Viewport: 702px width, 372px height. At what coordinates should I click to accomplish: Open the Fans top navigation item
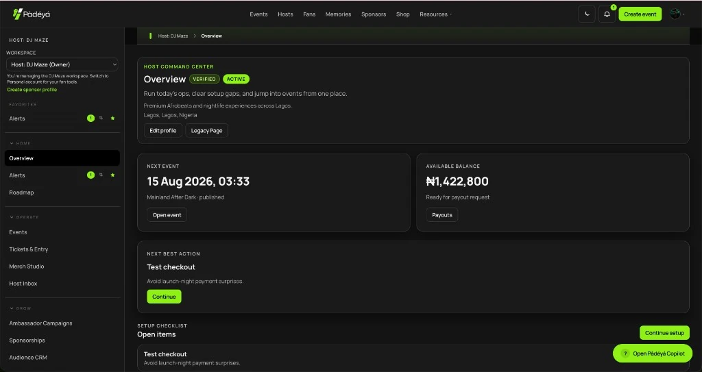309,14
